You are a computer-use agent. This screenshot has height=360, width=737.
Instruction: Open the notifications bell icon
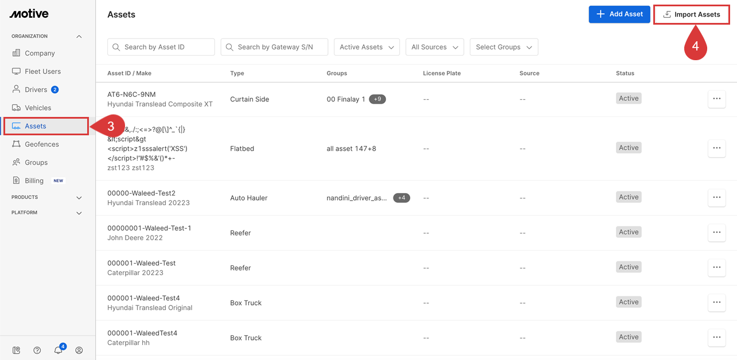click(x=58, y=350)
